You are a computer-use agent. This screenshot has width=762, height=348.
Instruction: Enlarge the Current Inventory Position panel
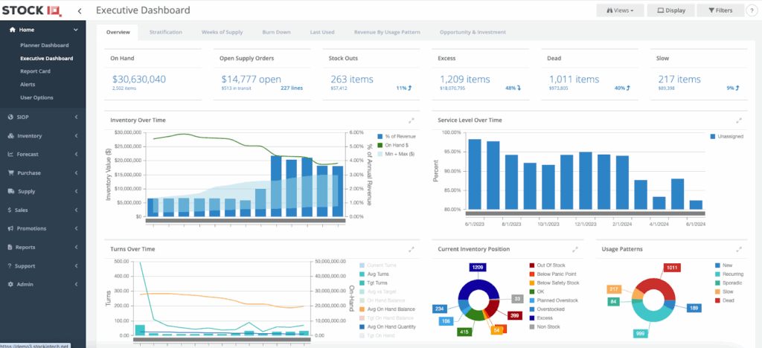574,249
